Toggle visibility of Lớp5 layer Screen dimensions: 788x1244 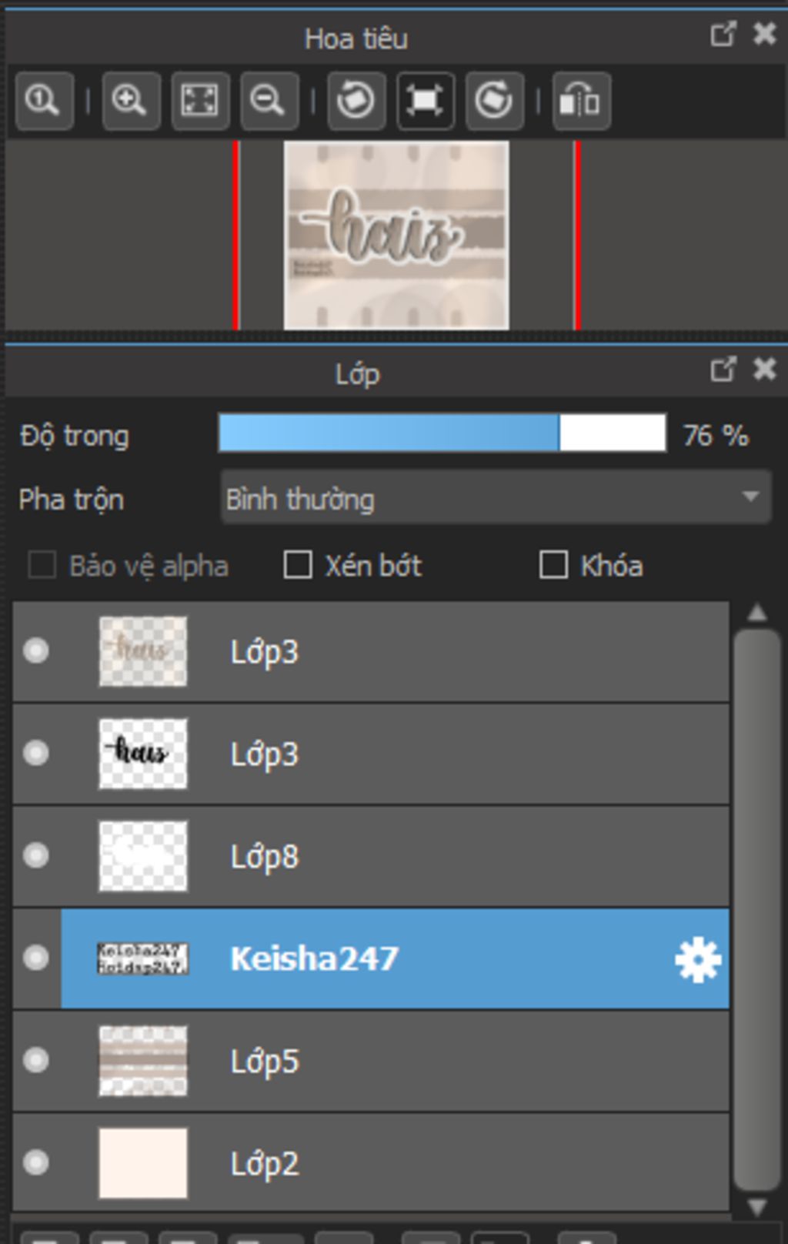point(36,1060)
